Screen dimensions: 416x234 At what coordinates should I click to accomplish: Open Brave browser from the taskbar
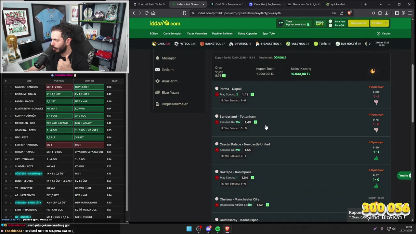pyautogui.click(x=227, y=229)
